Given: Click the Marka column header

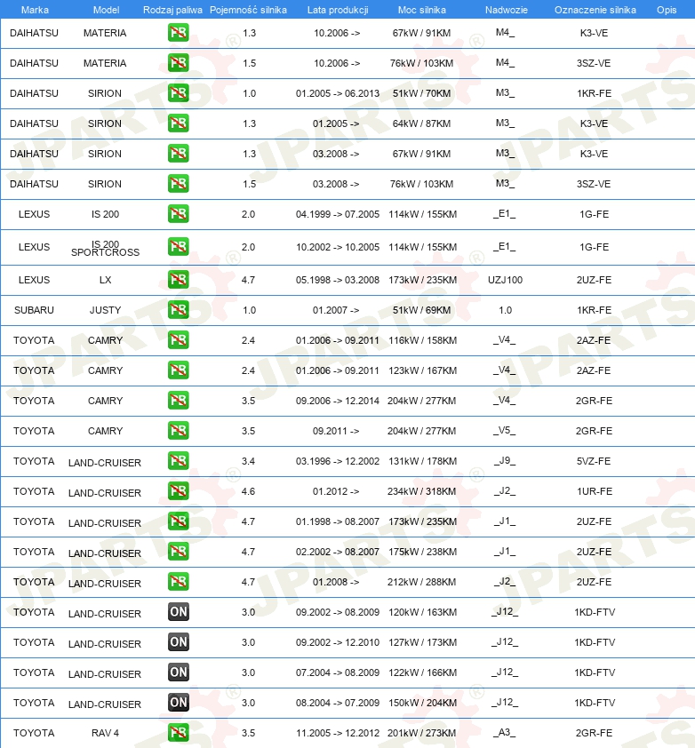Looking at the screenshot, I should (x=35, y=10).
